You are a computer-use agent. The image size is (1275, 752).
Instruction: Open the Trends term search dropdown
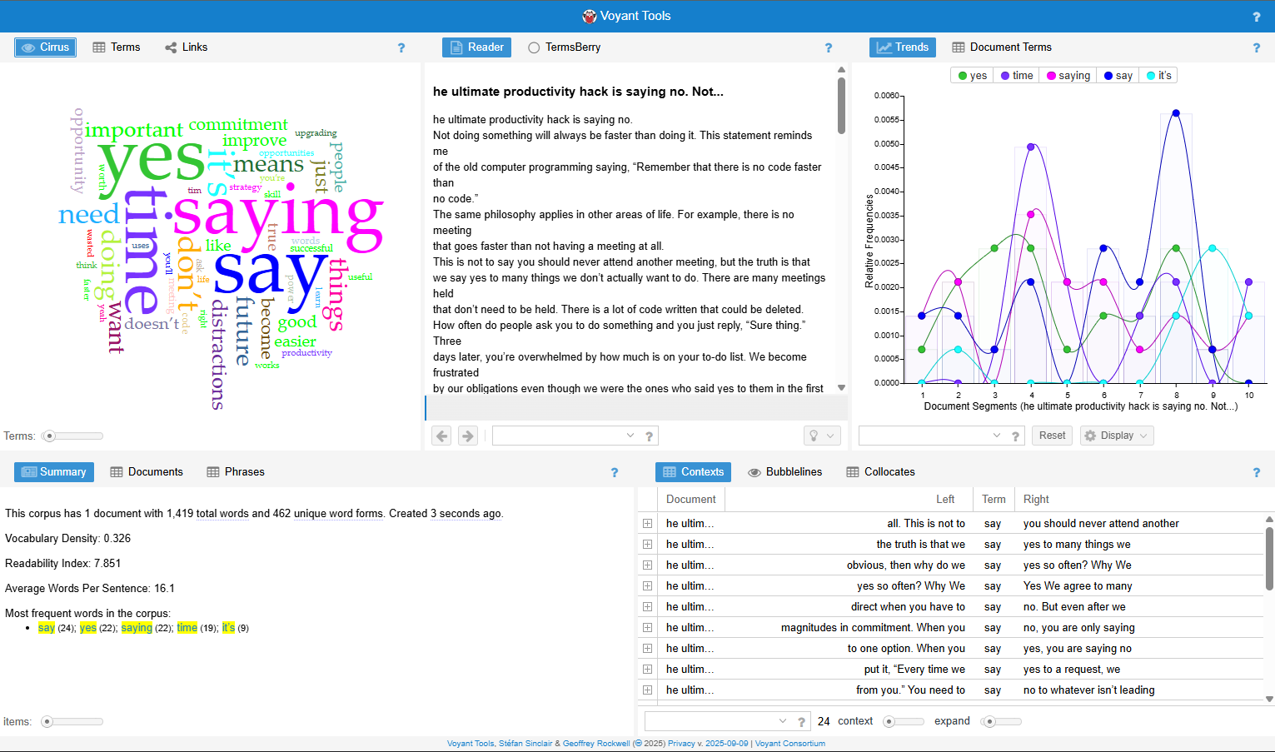click(996, 436)
